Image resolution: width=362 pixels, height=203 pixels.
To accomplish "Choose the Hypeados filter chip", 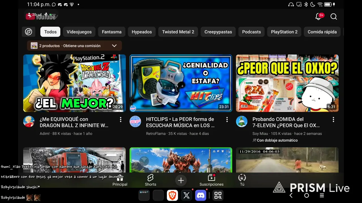I will (142, 32).
